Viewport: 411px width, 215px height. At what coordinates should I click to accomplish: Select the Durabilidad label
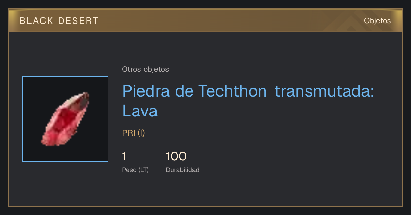click(x=183, y=170)
